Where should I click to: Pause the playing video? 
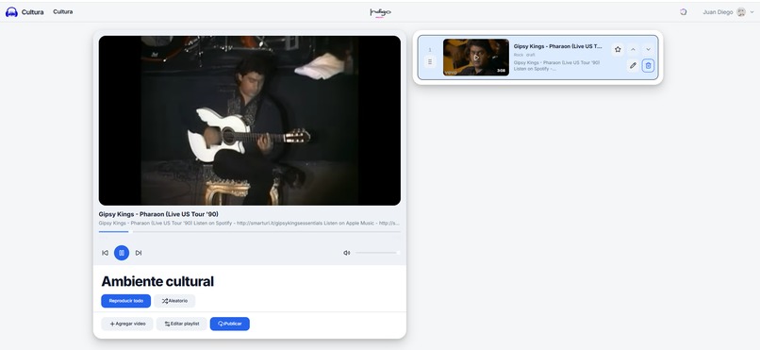[x=122, y=253]
